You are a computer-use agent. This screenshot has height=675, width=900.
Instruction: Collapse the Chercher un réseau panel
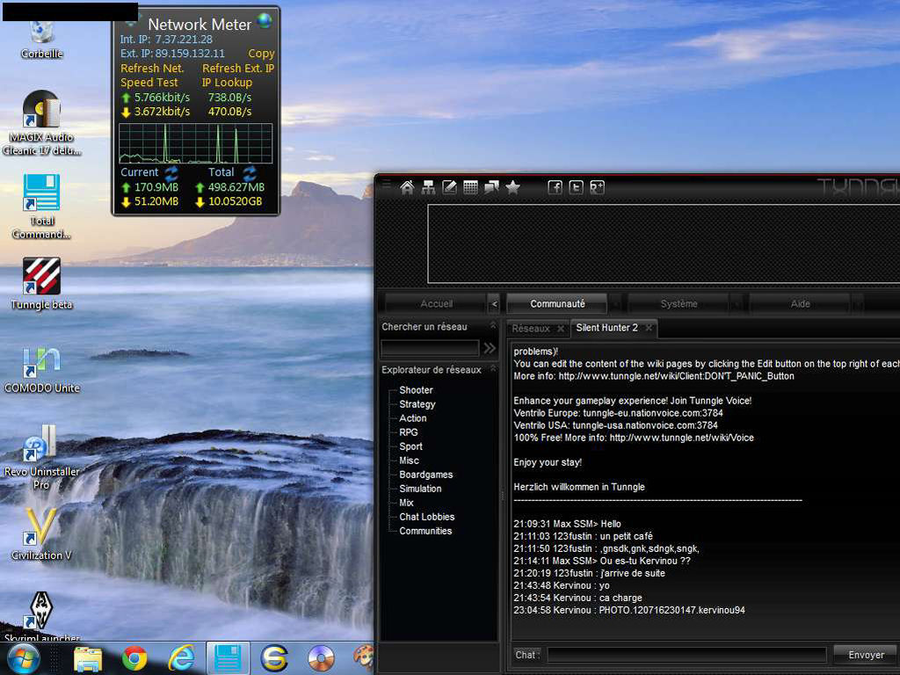click(492, 325)
